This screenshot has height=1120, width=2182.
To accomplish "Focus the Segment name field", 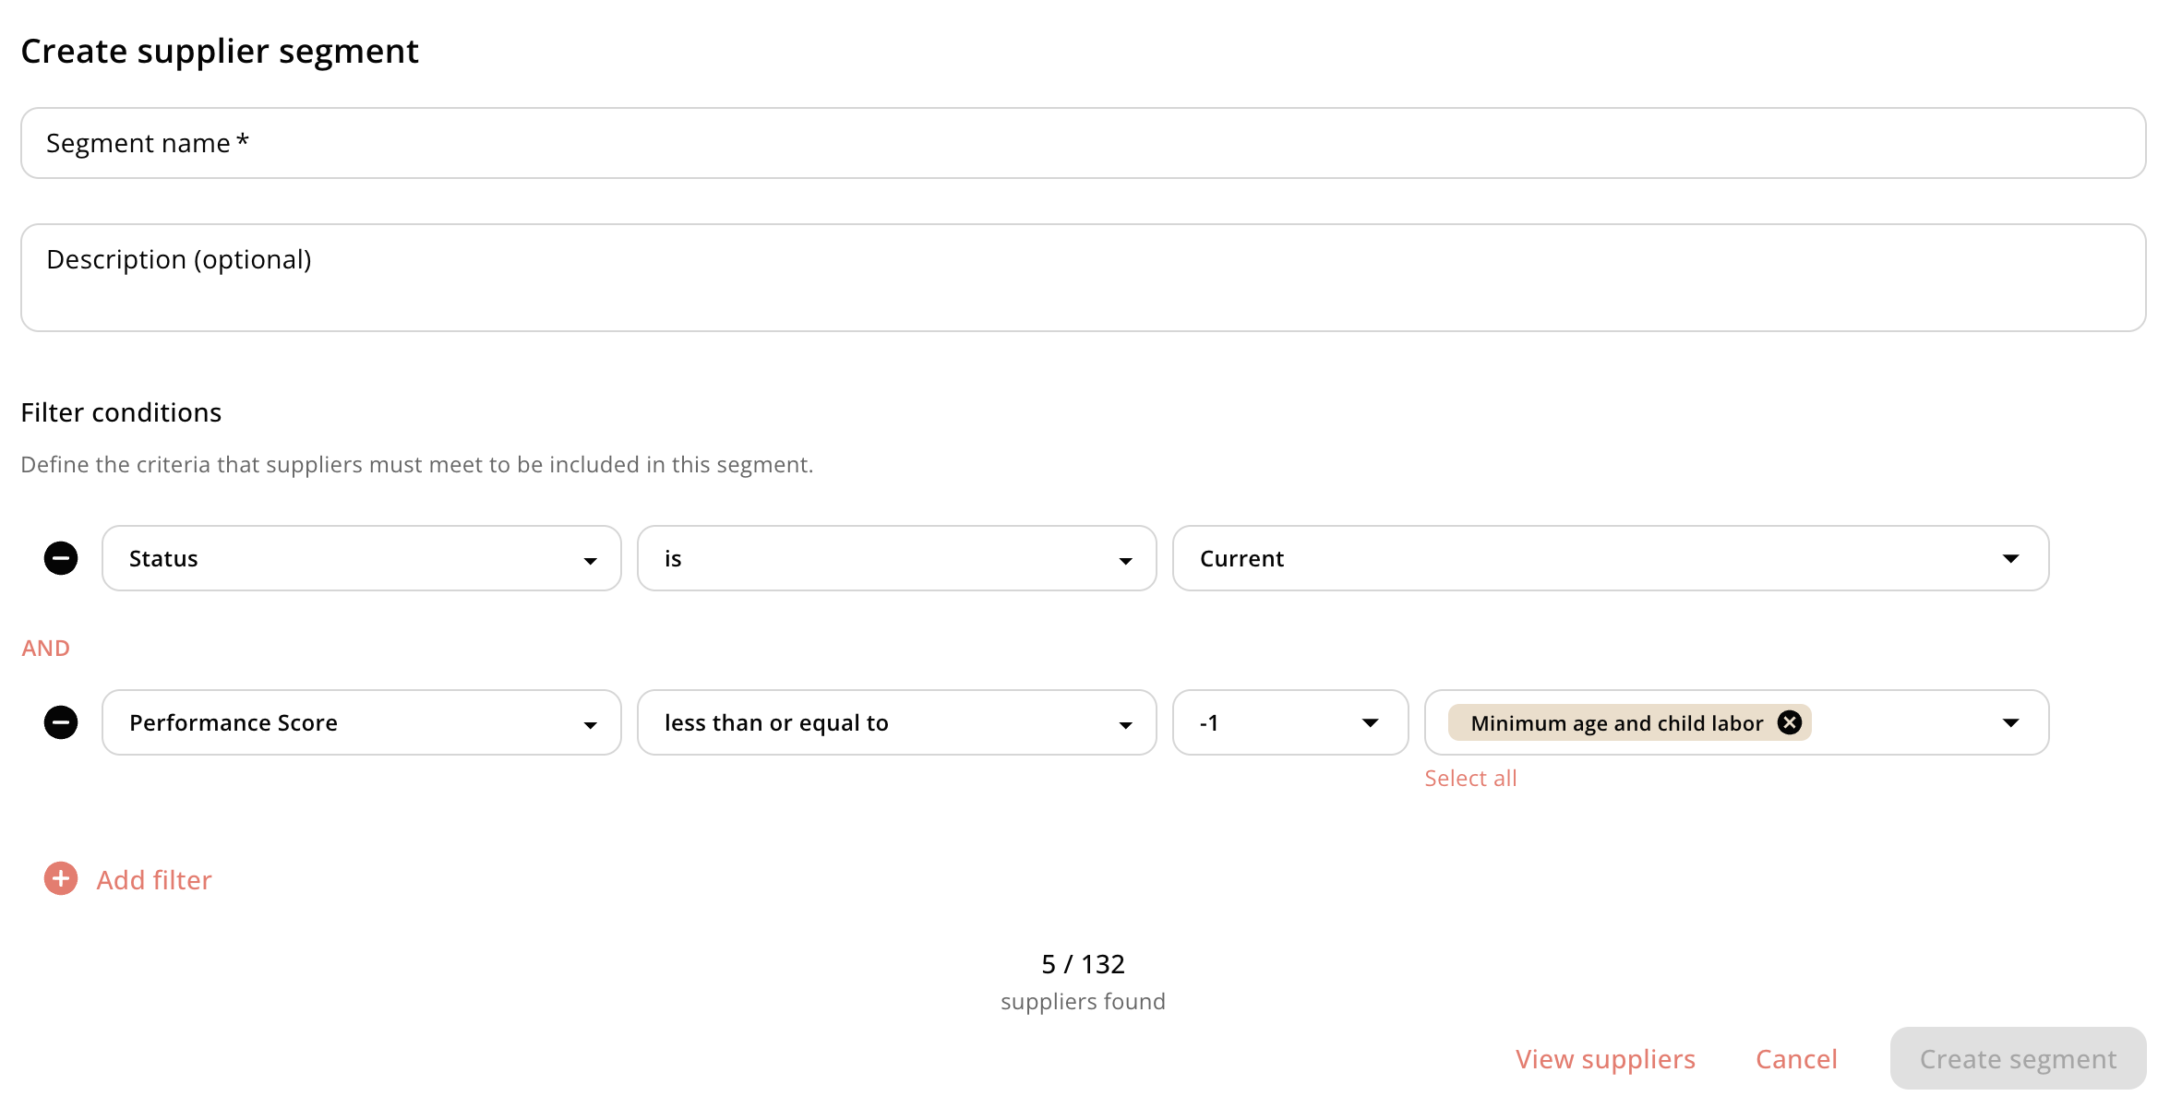I will (1083, 143).
